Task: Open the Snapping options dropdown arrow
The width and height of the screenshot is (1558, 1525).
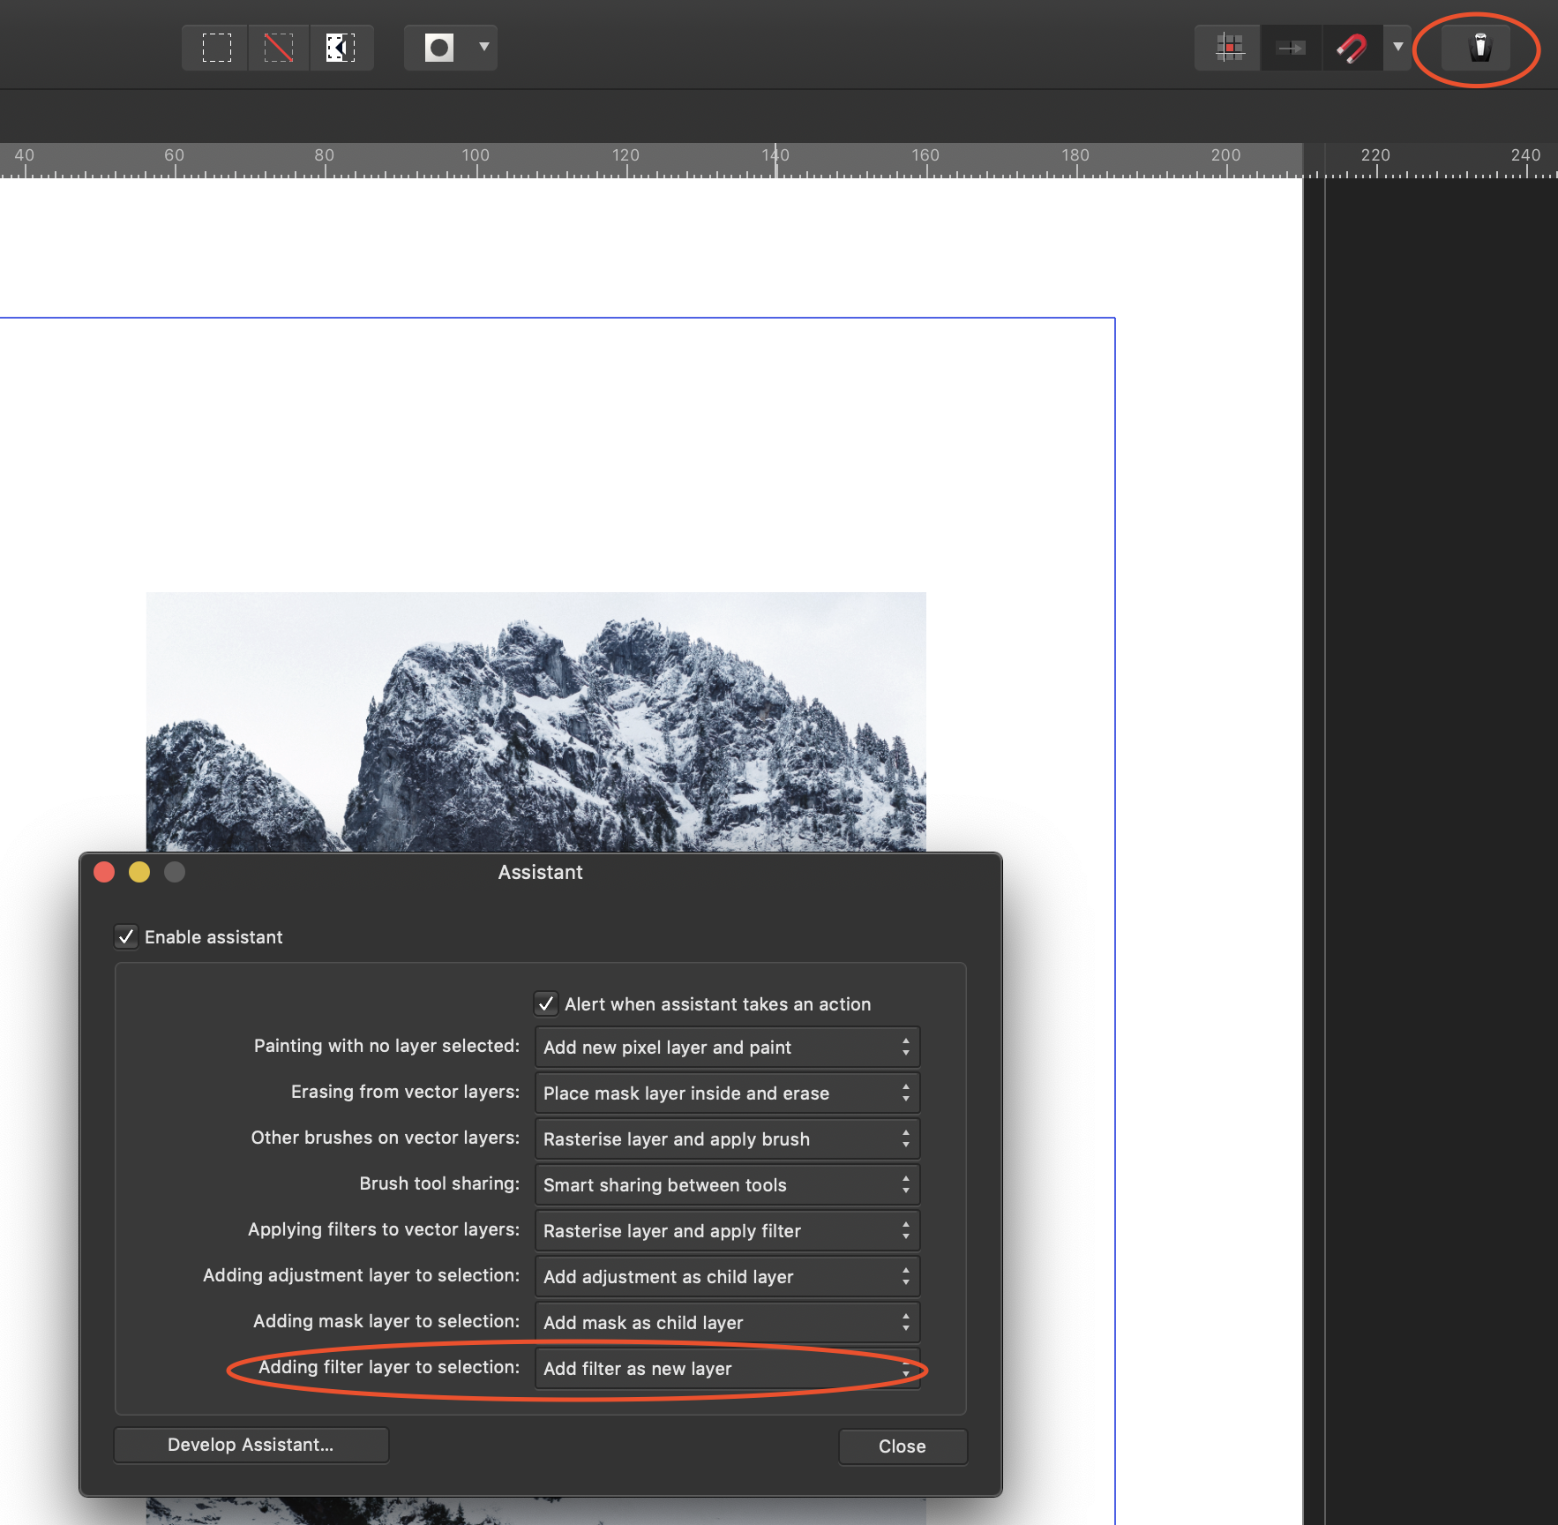Action: coord(1397,48)
